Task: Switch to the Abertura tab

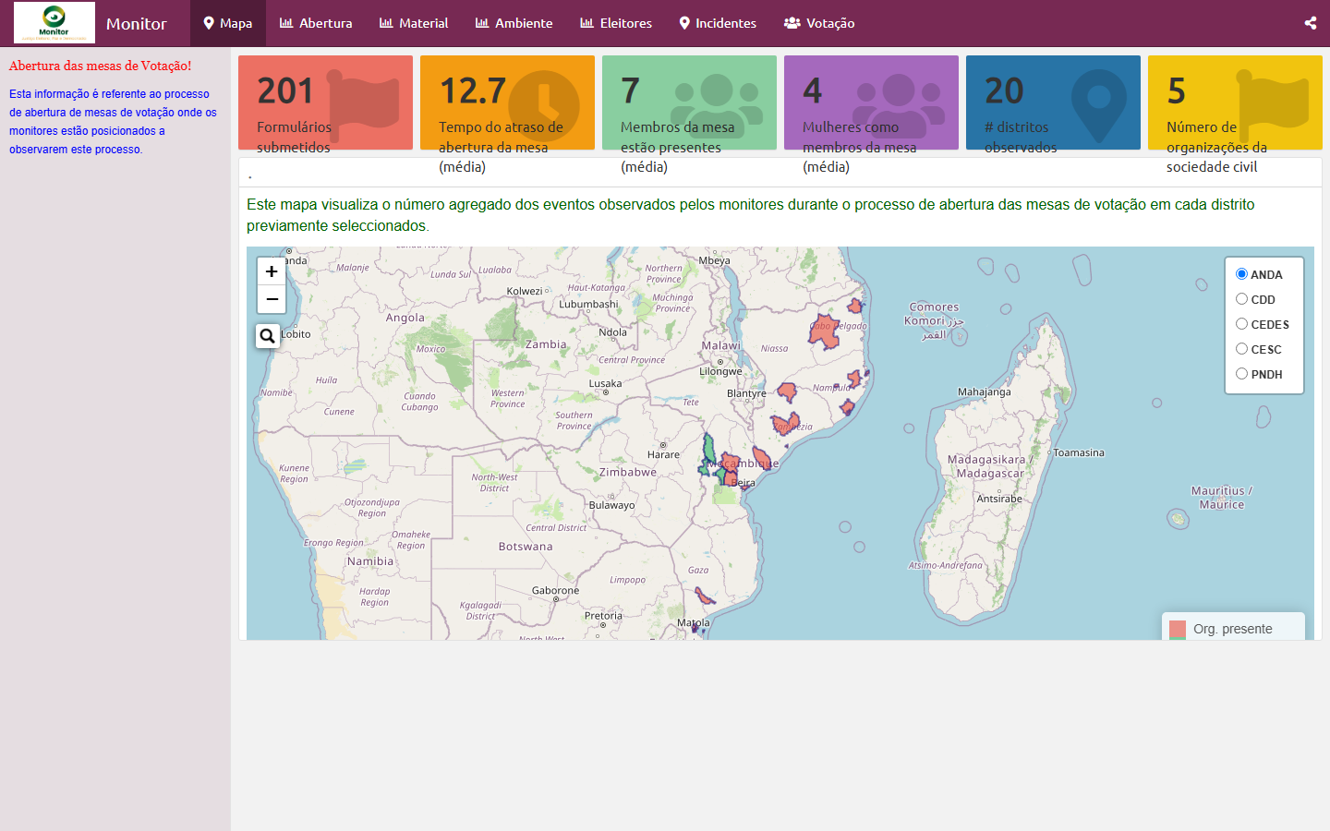Action: [x=316, y=23]
